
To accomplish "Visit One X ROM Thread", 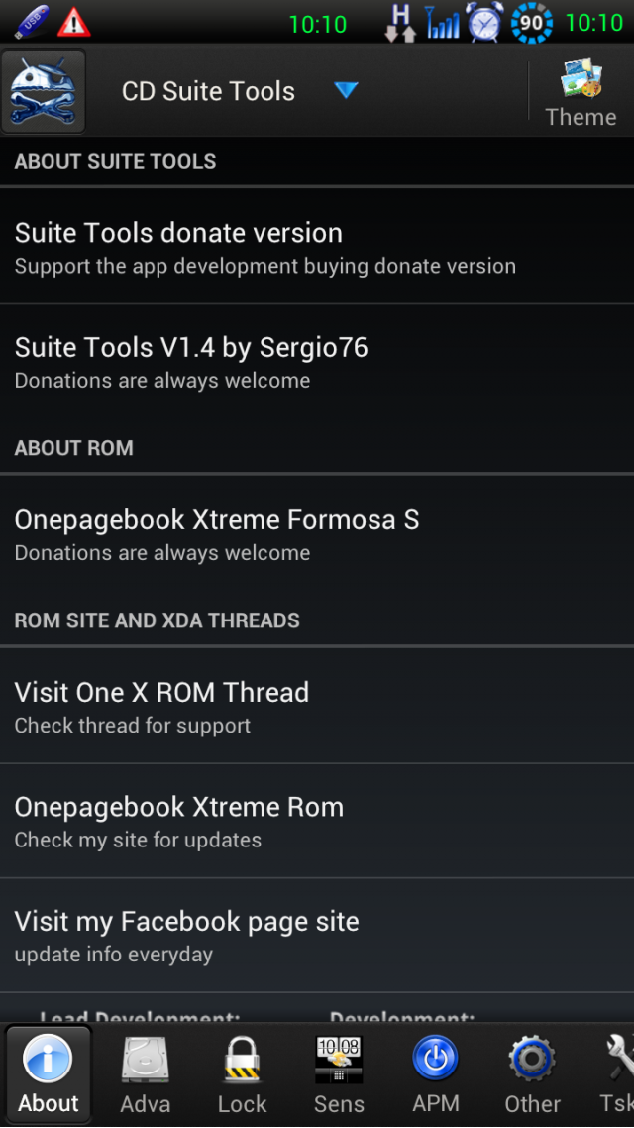I will coord(317,706).
